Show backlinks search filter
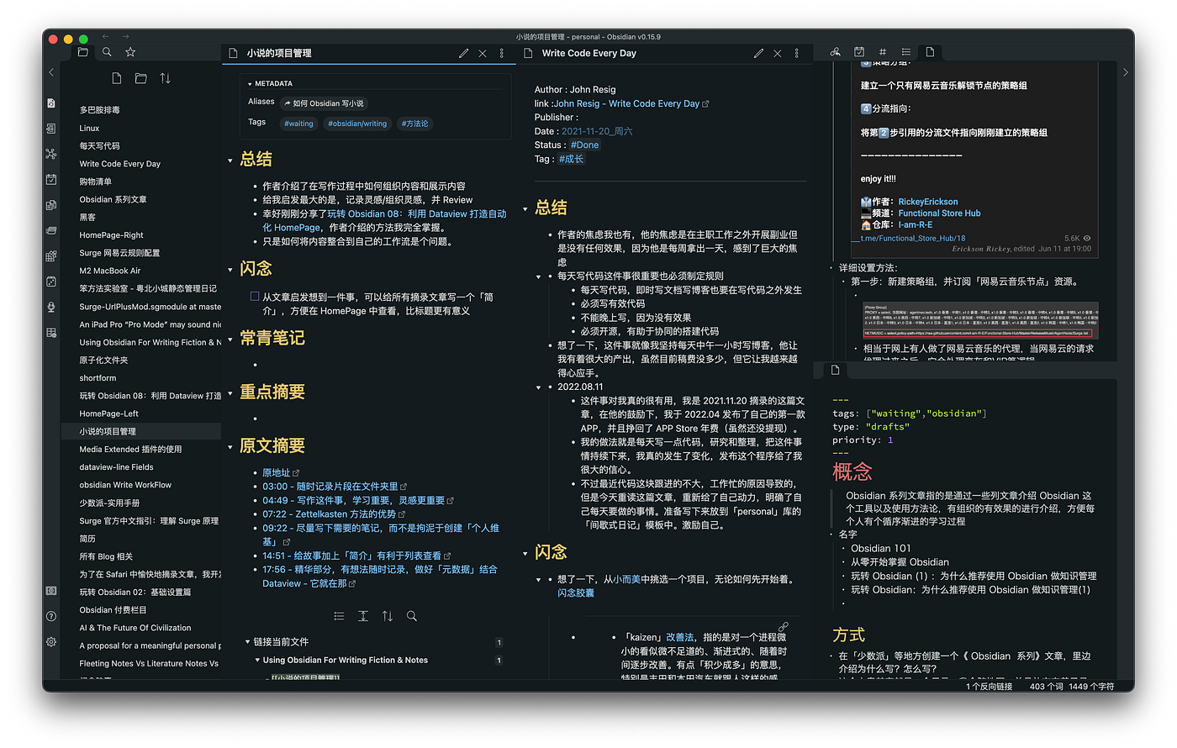Screen dimensions: 1177x748 (412, 616)
